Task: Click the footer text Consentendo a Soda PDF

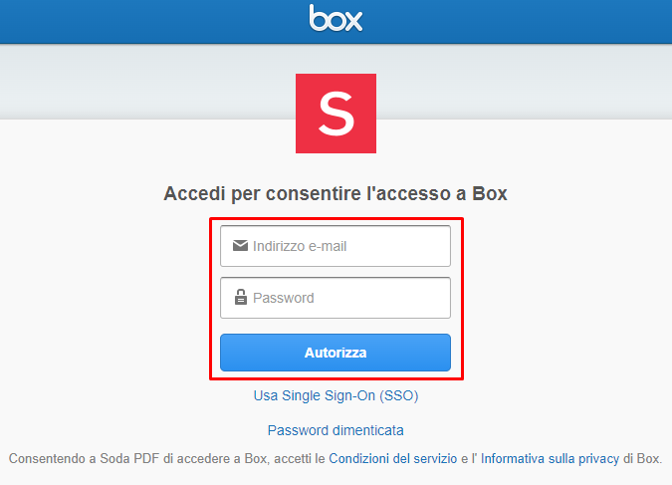Action: [84, 458]
